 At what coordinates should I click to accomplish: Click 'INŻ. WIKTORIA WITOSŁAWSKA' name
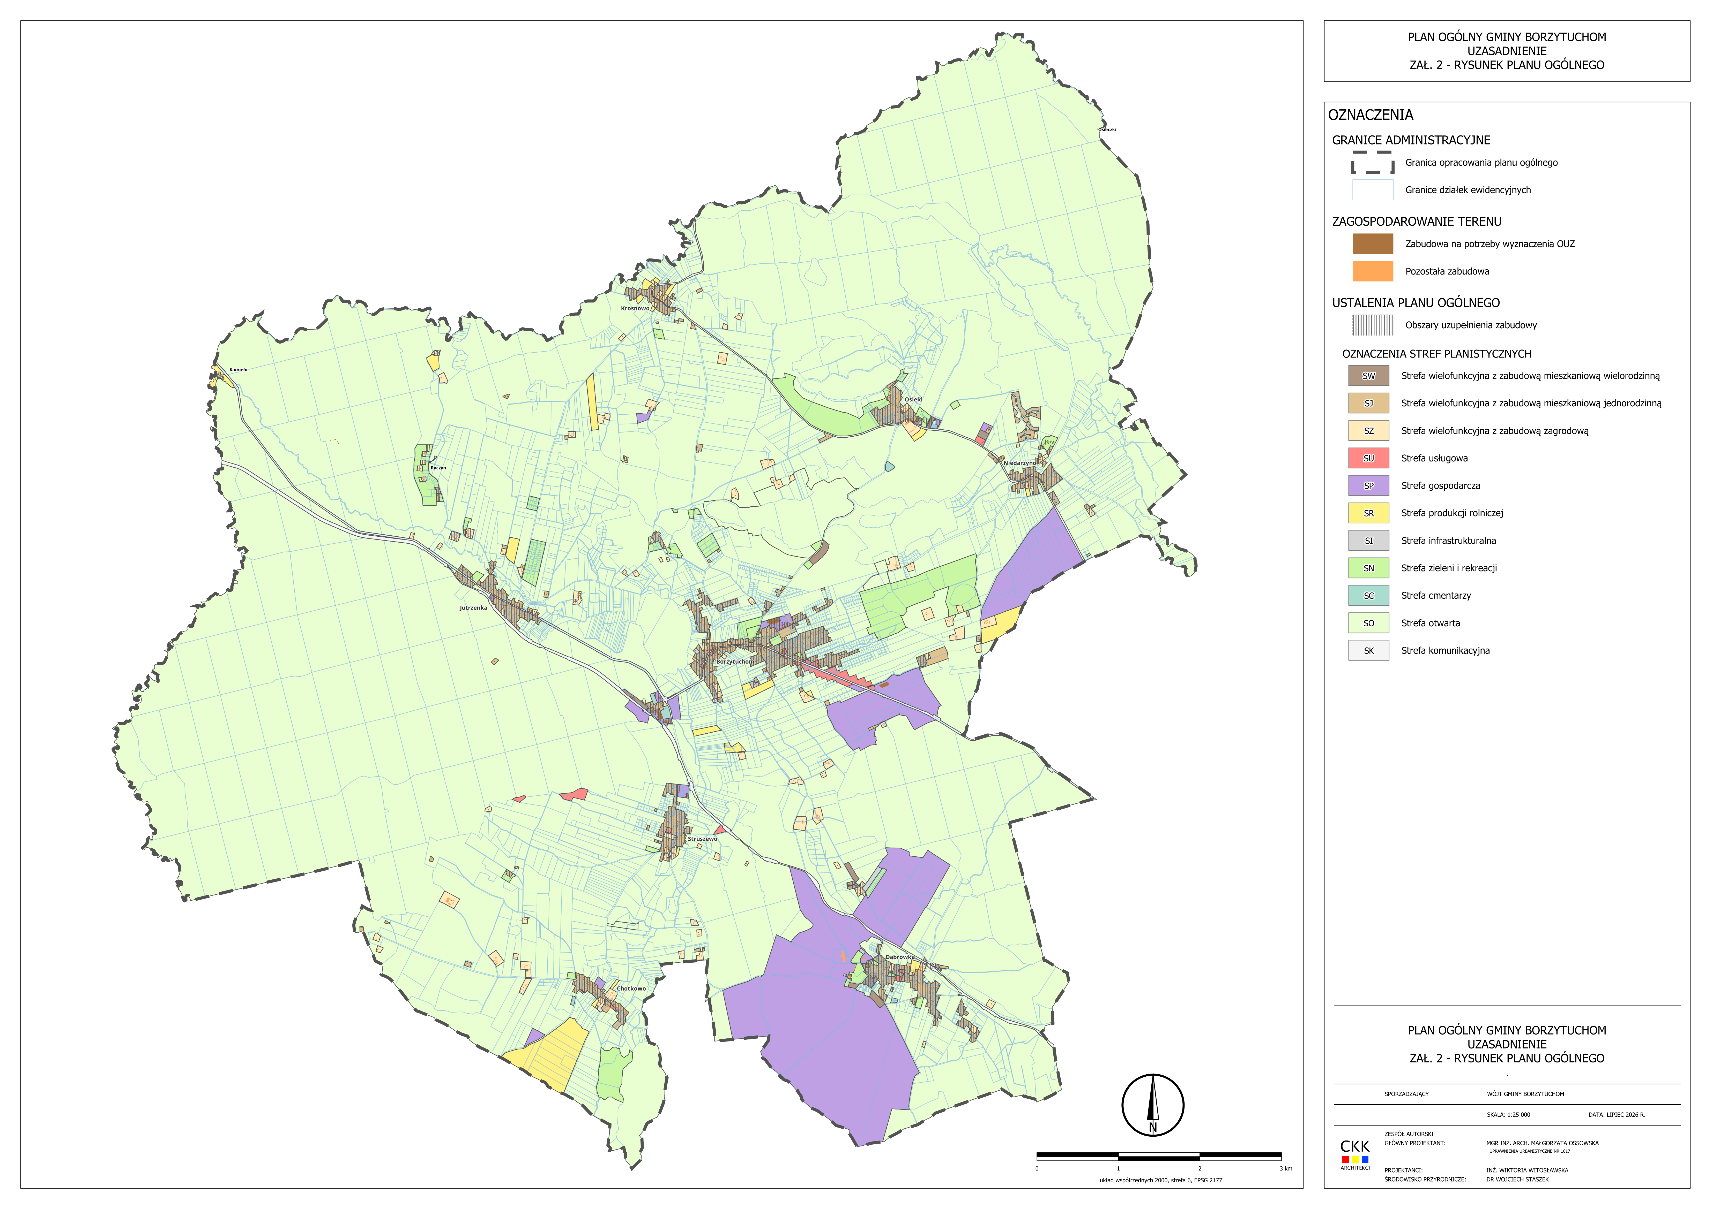pyautogui.click(x=1527, y=1170)
